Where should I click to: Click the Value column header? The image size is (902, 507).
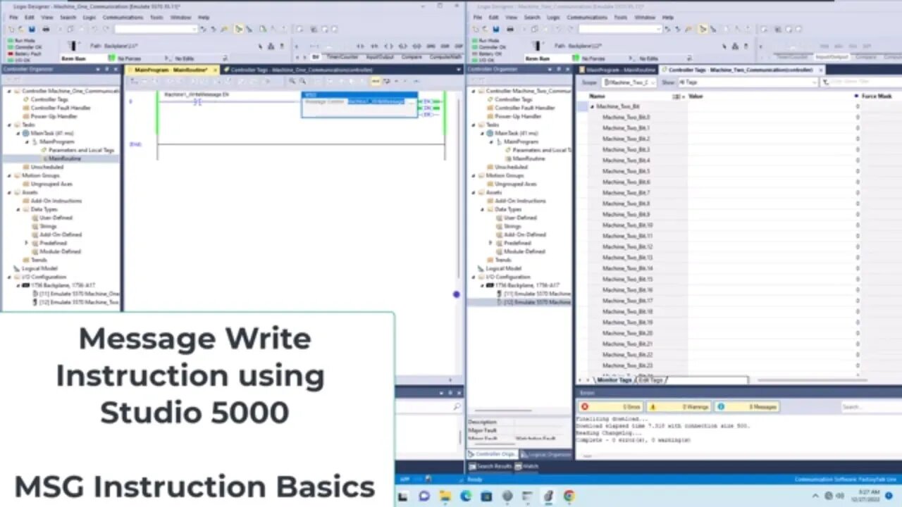click(696, 96)
